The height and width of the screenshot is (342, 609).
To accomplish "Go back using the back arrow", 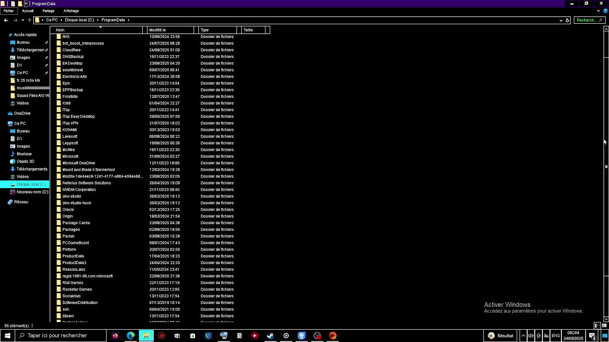I will pos(6,20).
